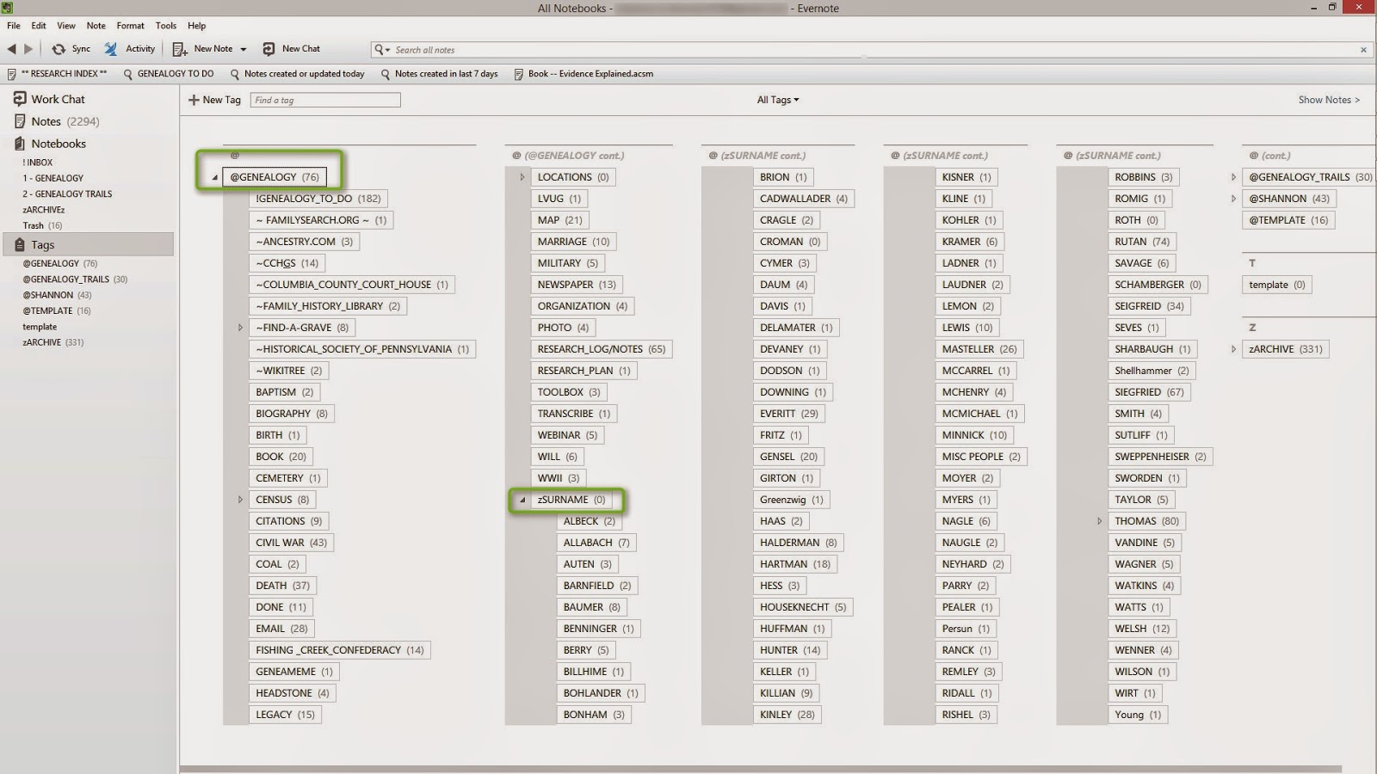Screen dimensions: 1377x774
Task: Expand the CENSUS tag
Action: tap(240, 500)
